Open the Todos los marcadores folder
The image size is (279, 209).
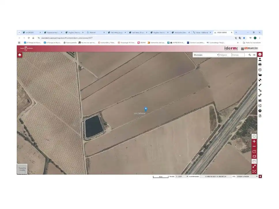[252, 43]
